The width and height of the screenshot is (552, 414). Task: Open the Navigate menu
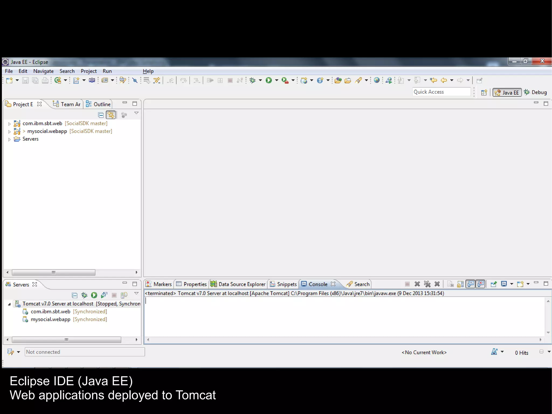(x=43, y=71)
